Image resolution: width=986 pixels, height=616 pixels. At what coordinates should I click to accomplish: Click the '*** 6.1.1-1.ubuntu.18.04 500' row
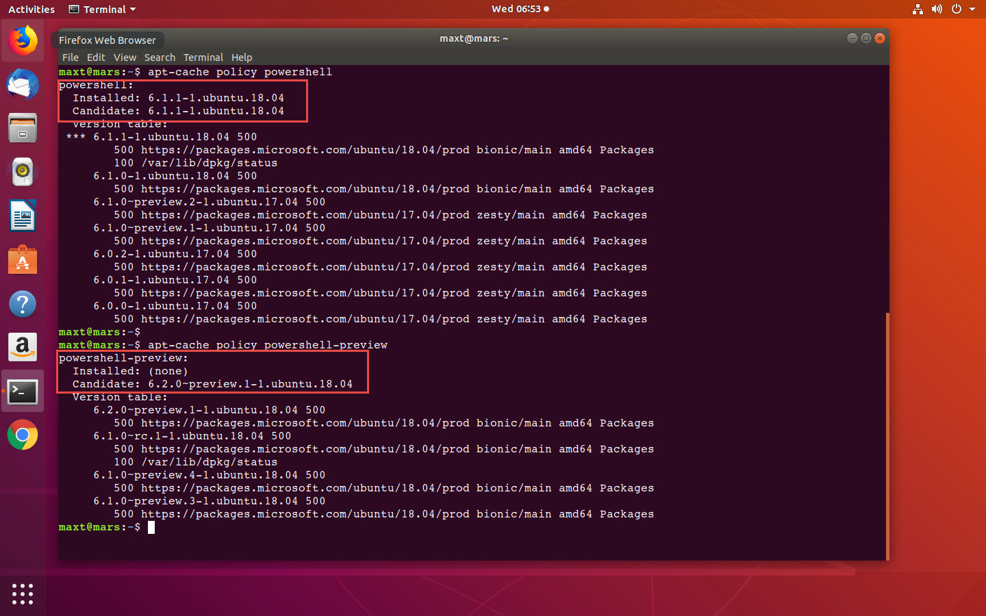pyautogui.click(x=162, y=137)
